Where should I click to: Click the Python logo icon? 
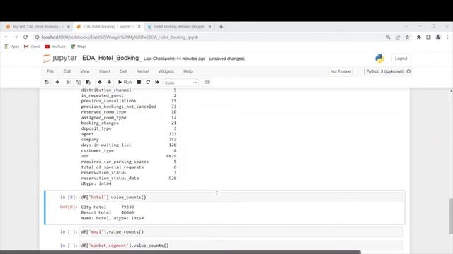pyautogui.click(x=379, y=59)
